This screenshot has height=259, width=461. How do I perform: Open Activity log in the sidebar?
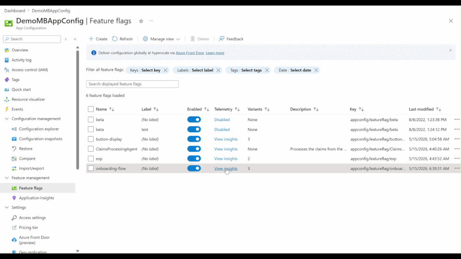click(21, 60)
